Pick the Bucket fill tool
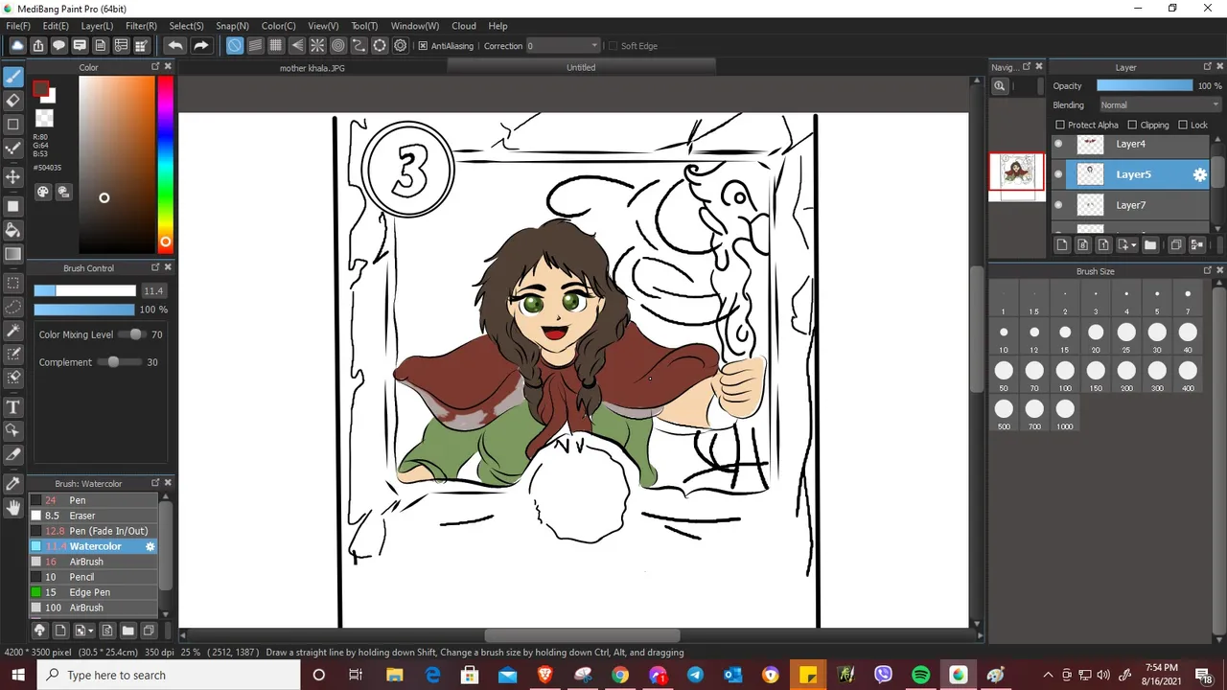1227x690 pixels. [x=13, y=230]
